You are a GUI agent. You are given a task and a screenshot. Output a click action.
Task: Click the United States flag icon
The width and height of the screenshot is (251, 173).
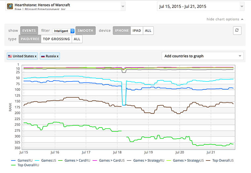click(x=10, y=56)
